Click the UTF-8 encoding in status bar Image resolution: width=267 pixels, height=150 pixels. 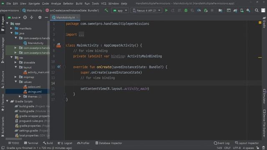pyautogui.click(x=237, y=148)
